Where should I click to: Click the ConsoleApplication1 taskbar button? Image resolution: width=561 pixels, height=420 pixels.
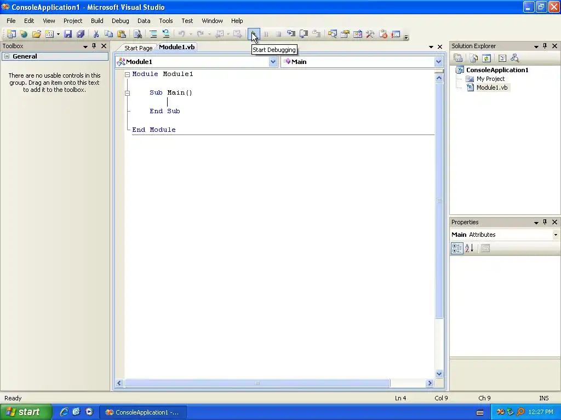pos(142,412)
